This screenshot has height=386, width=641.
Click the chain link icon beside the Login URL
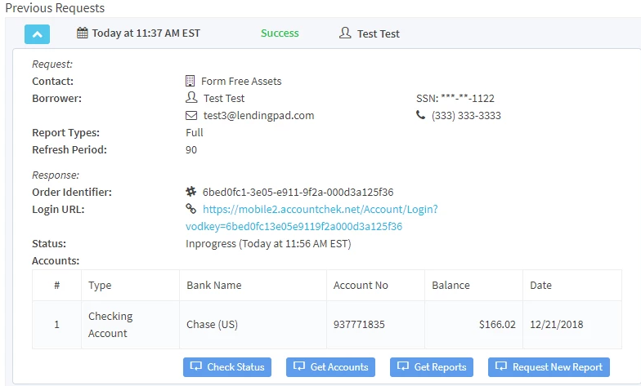click(x=191, y=209)
